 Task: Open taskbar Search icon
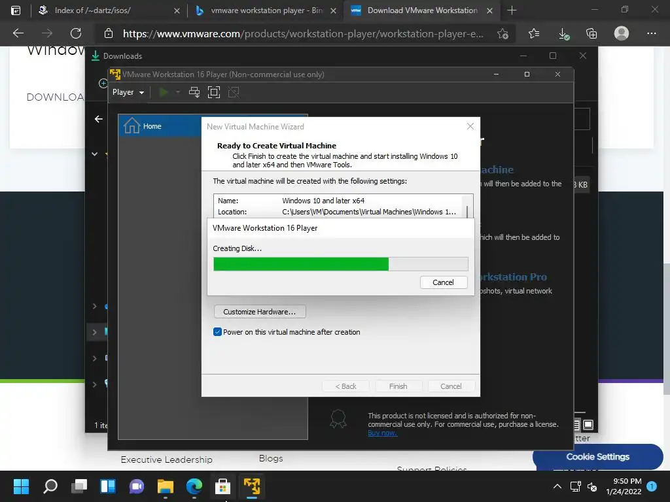(50, 486)
